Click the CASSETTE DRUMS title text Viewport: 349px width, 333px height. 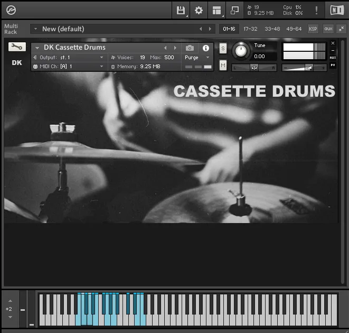(x=254, y=91)
